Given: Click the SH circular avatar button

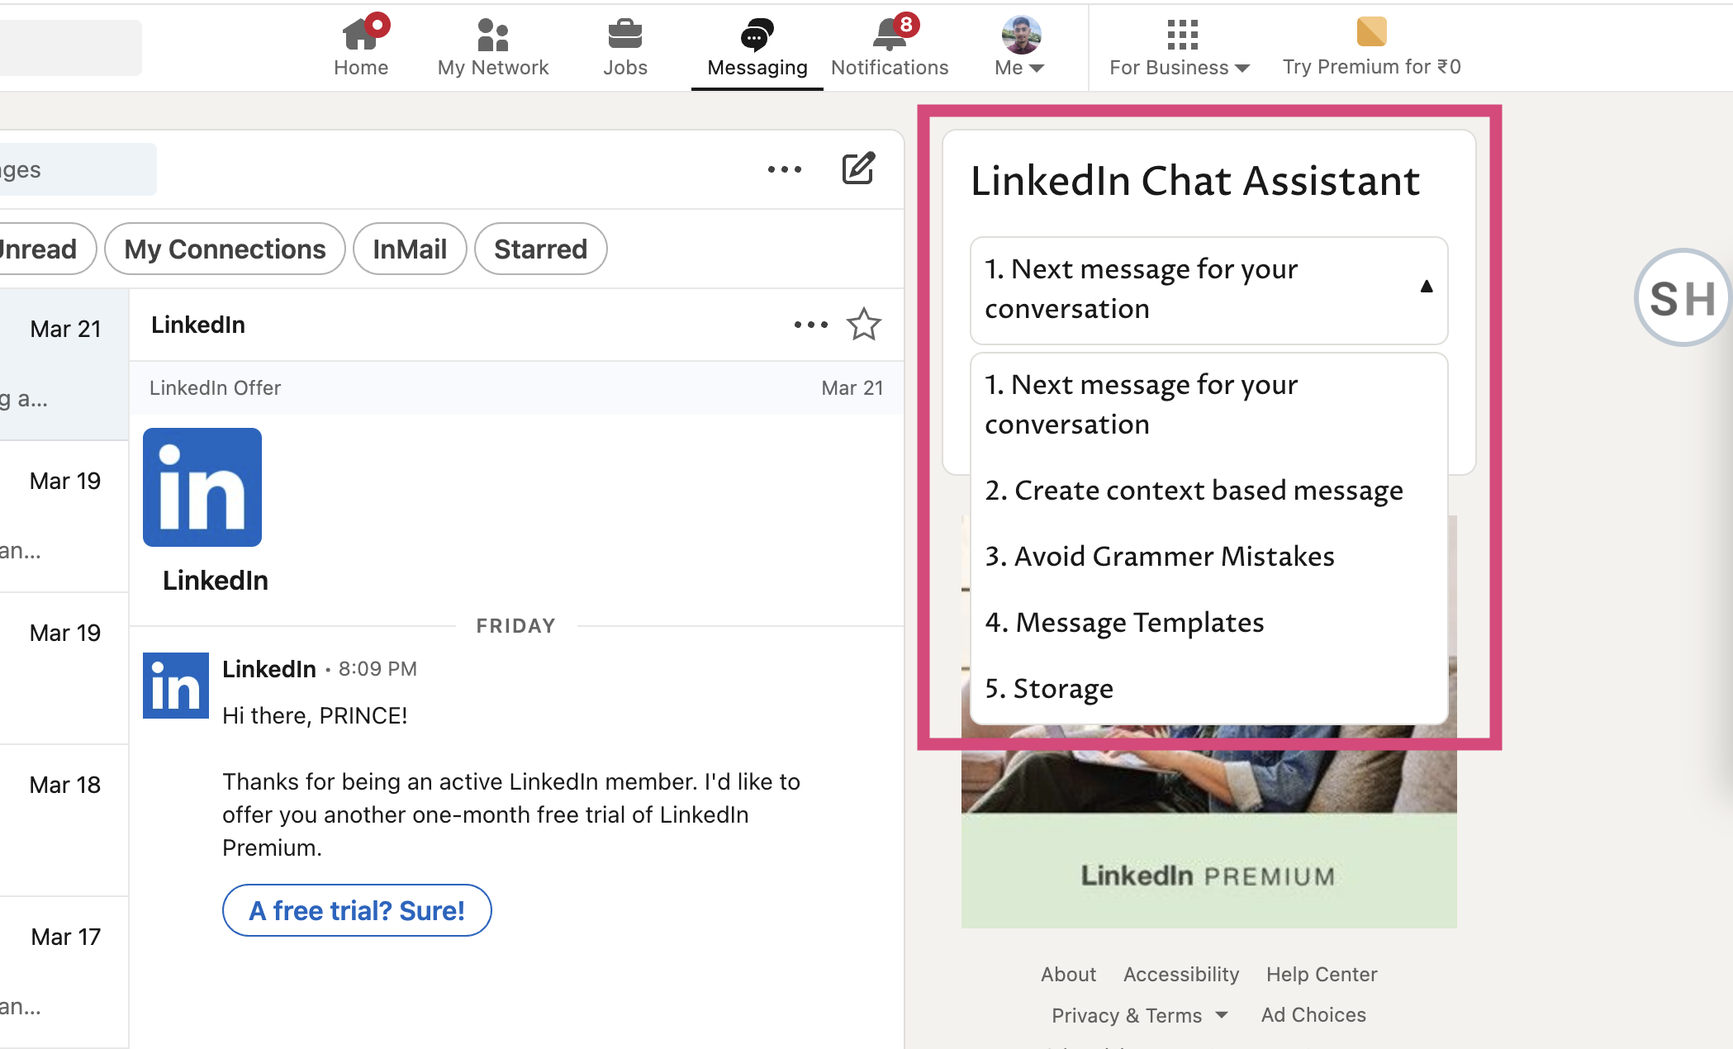Looking at the screenshot, I should [1683, 297].
